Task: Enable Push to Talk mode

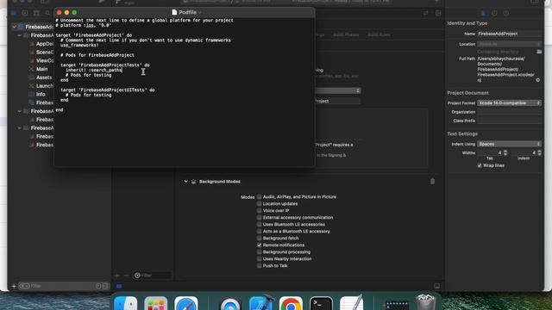Action: pos(260,266)
